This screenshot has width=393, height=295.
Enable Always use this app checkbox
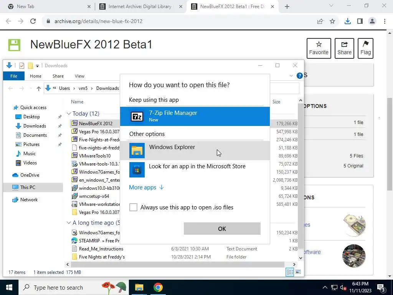pos(133,207)
